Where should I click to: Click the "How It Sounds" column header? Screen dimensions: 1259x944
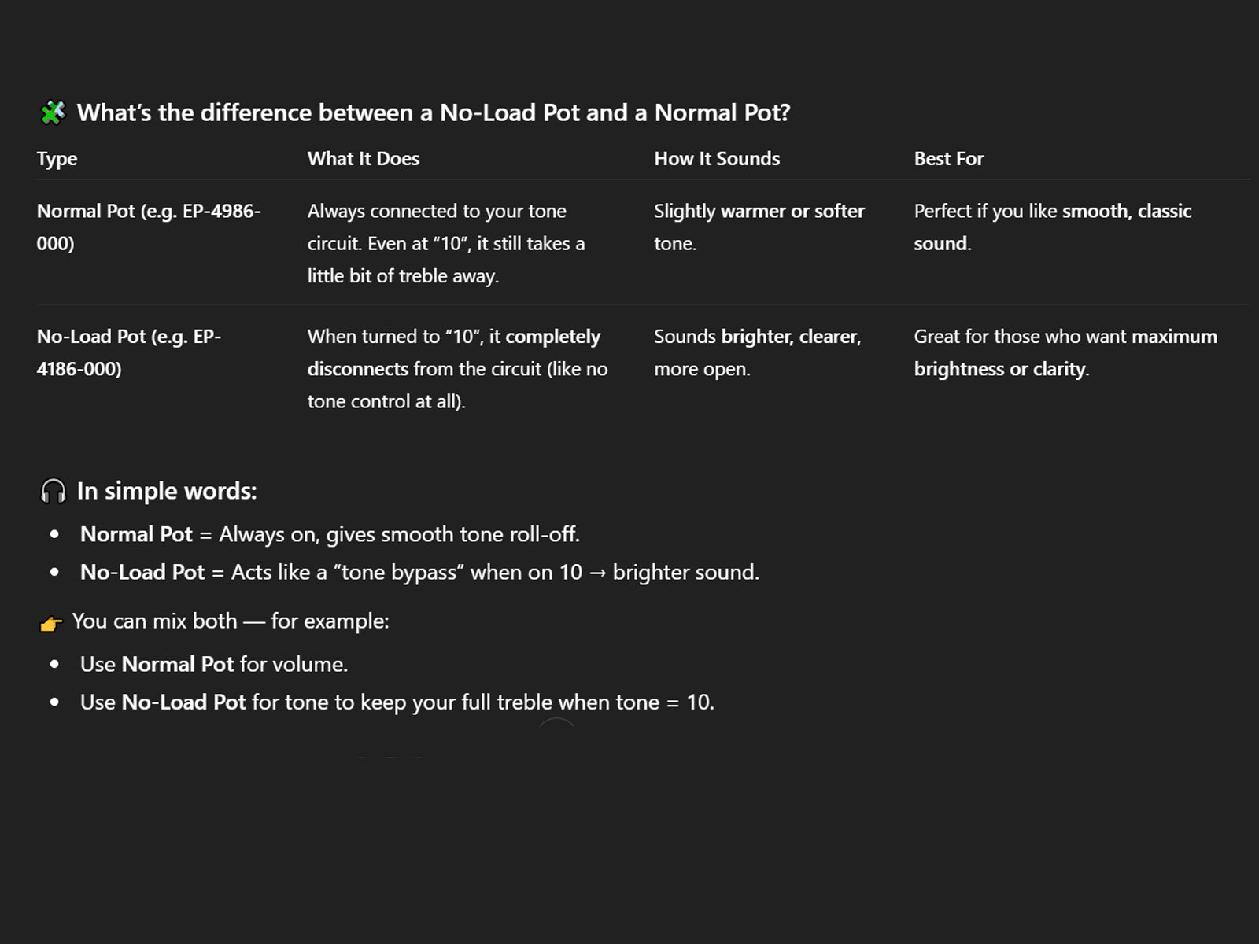click(x=716, y=159)
